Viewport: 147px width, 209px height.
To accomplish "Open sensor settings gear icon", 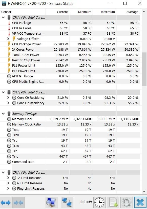I will tap(127, 202).
